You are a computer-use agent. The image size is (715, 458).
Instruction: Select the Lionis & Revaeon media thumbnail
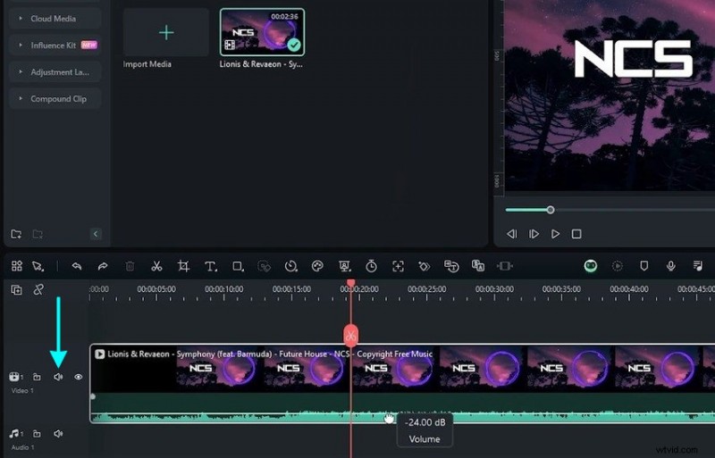262,32
